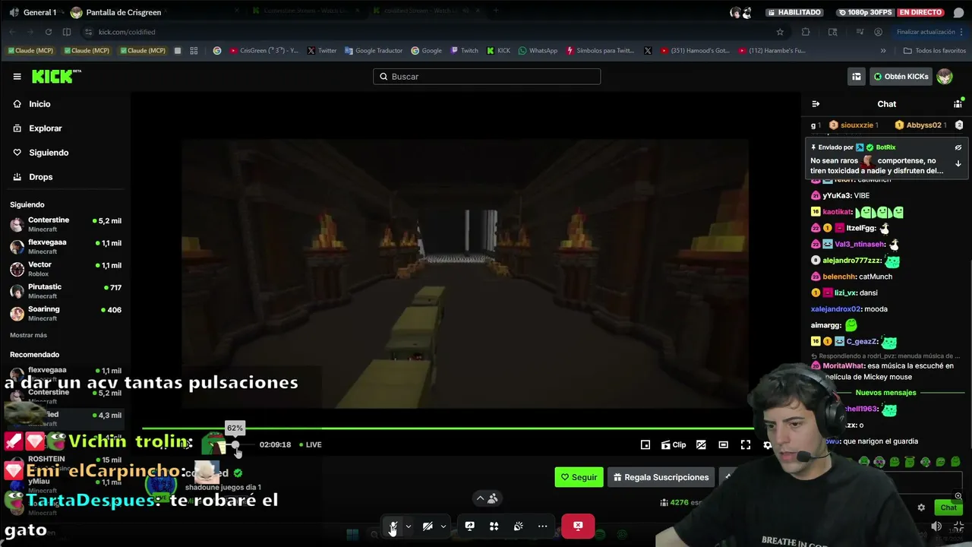Open the browser extensions icon
The width and height of the screenshot is (972, 547).
[806, 32]
